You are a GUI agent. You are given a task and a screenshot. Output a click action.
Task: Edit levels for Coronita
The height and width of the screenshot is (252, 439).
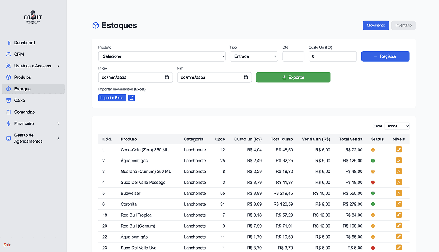pos(399,204)
